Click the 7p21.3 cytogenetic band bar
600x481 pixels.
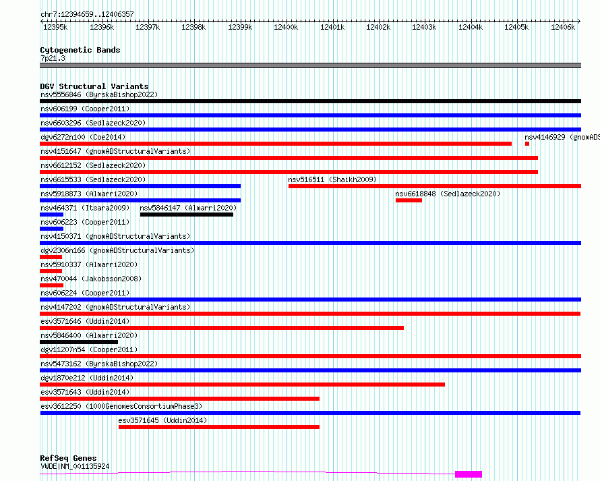click(310, 65)
